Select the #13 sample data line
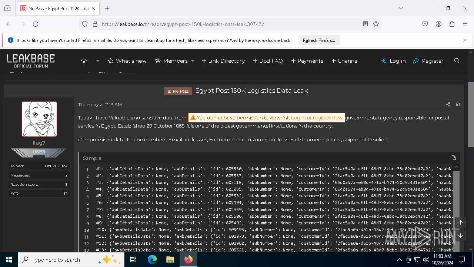 point(275,250)
